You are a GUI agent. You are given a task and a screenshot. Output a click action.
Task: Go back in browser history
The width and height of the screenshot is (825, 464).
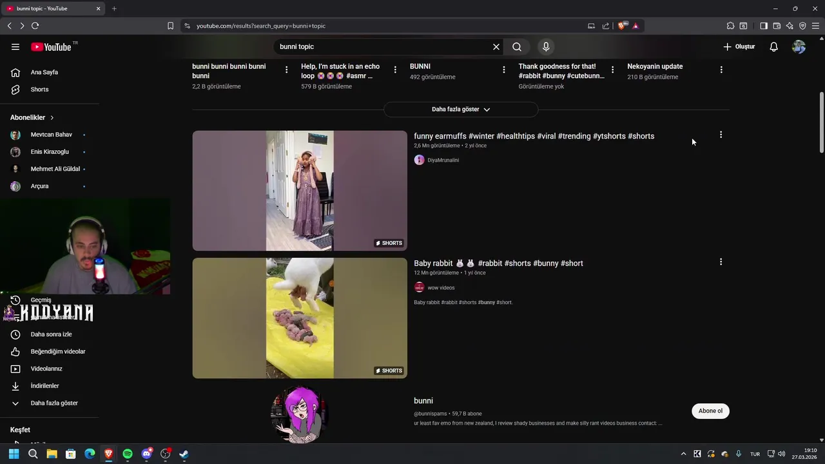point(10,26)
